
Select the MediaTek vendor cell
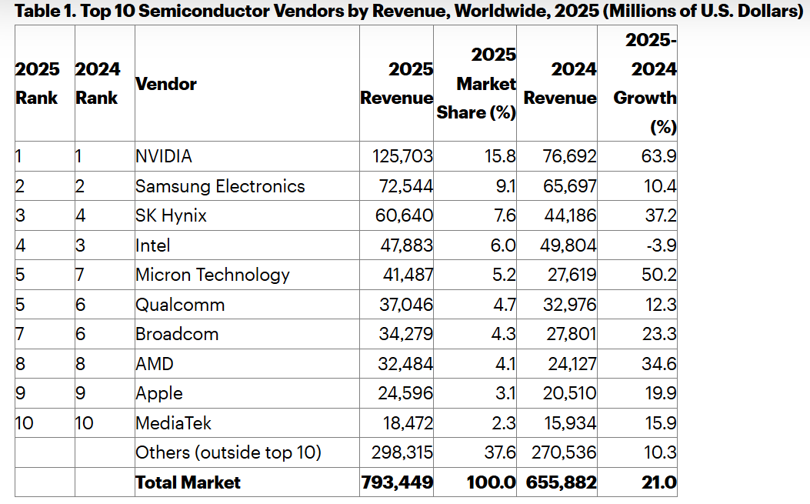pyautogui.click(x=173, y=422)
